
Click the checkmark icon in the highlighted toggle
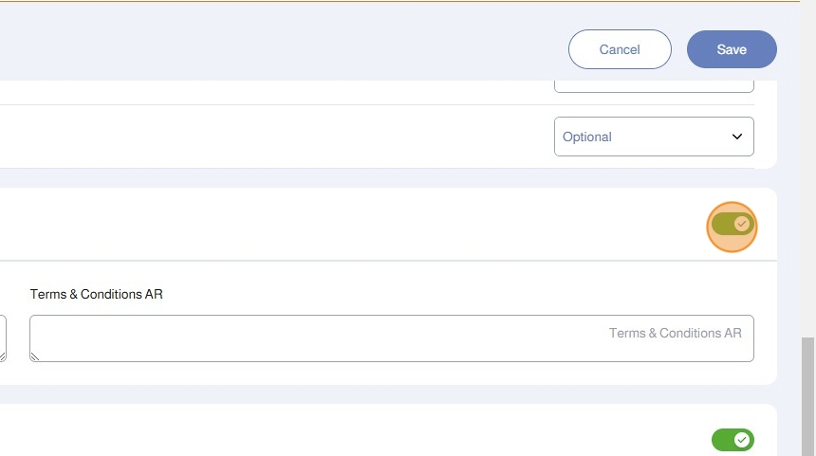coord(742,225)
